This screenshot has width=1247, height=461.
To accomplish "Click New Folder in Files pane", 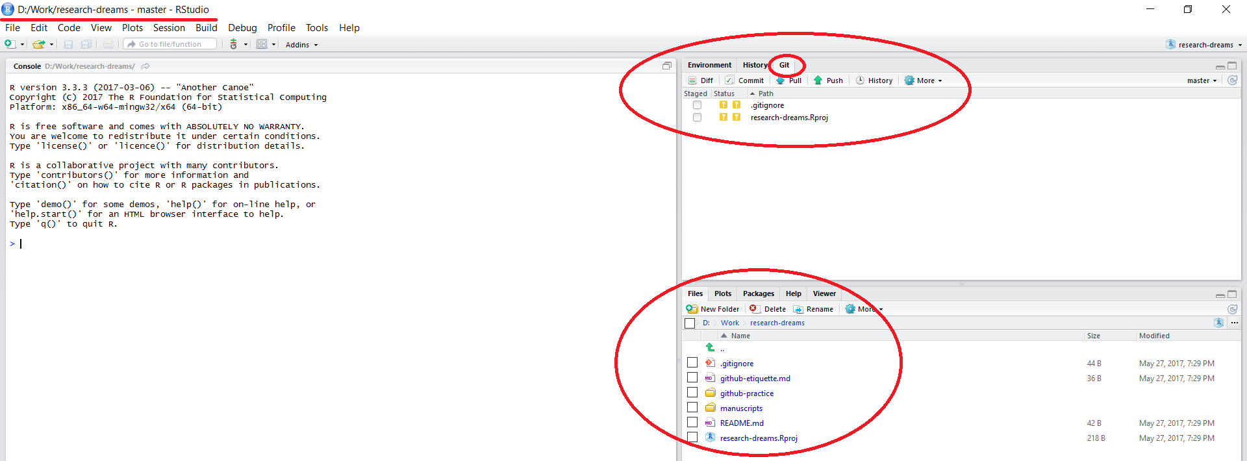I will [x=712, y=309].
